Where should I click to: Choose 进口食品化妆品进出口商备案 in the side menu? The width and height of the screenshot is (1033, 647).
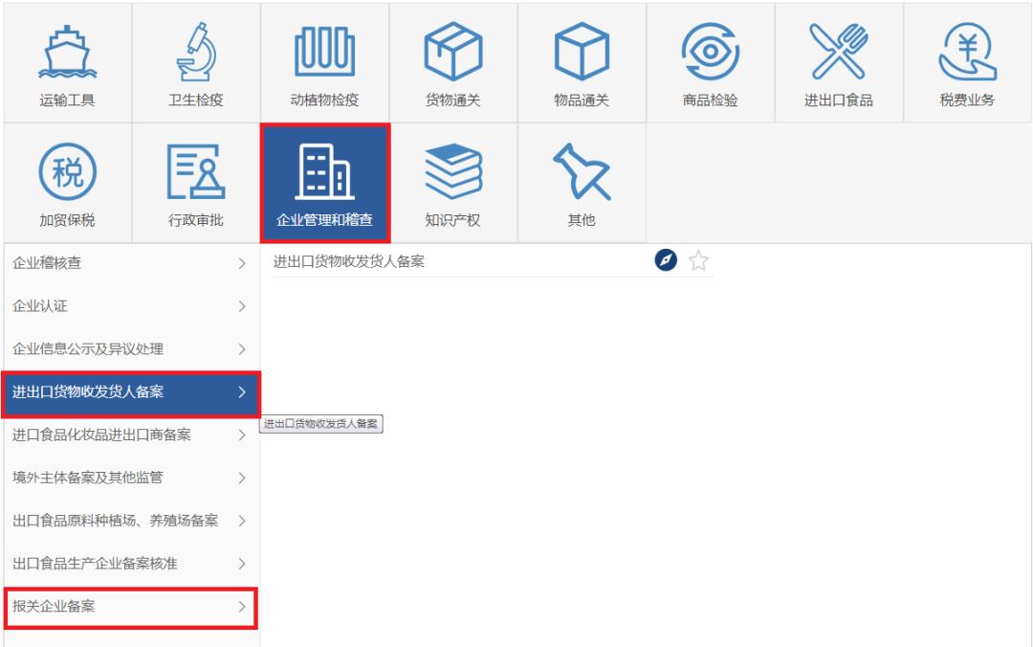130,435
